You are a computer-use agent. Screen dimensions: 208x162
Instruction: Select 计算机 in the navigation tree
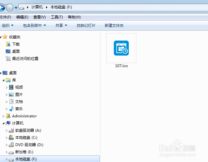tap(18, 123)
